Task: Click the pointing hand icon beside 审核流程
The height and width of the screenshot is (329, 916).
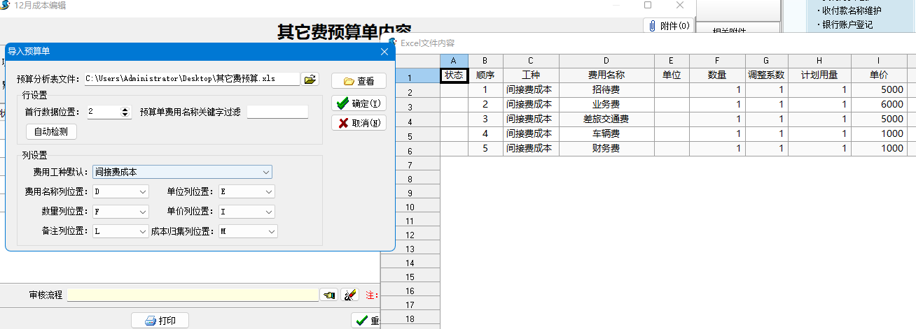Action: point(328,295)
